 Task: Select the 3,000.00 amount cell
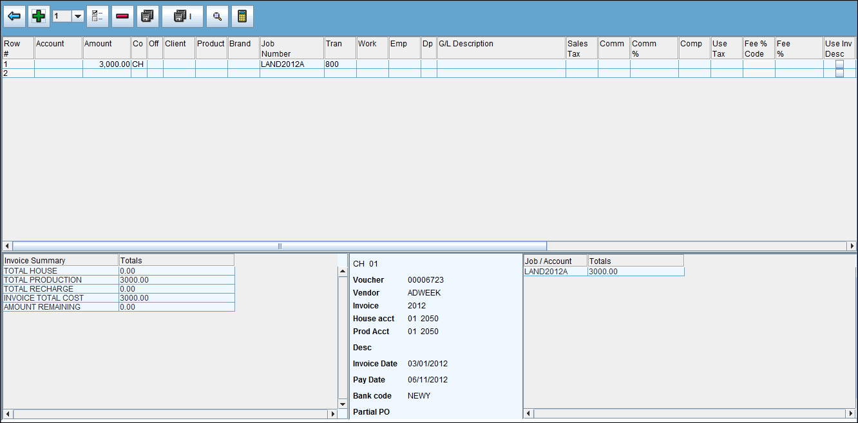(x=107, y=64)
